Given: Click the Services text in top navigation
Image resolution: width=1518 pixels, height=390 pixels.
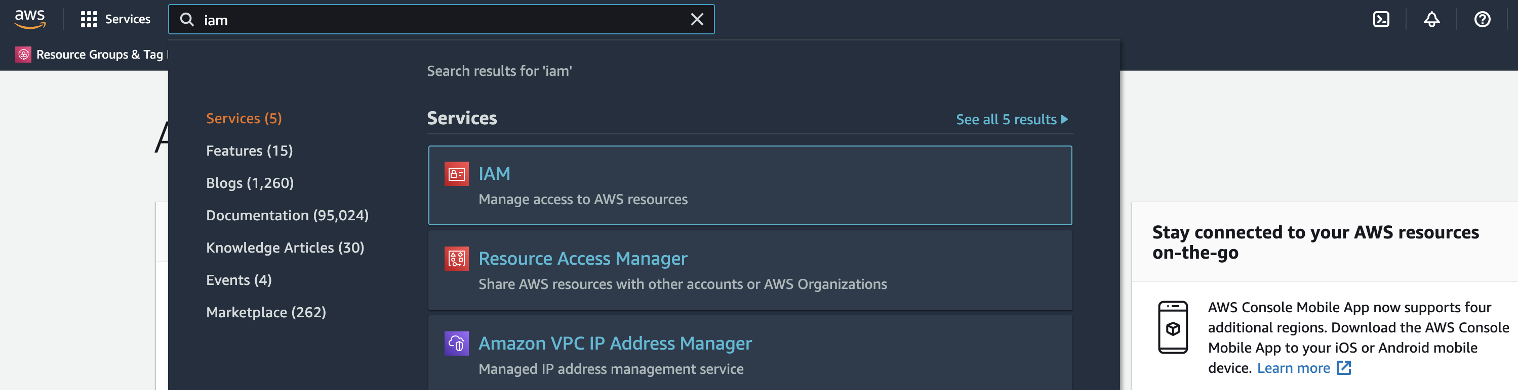Looking at the screenshot, I should [x=127, y=19].
